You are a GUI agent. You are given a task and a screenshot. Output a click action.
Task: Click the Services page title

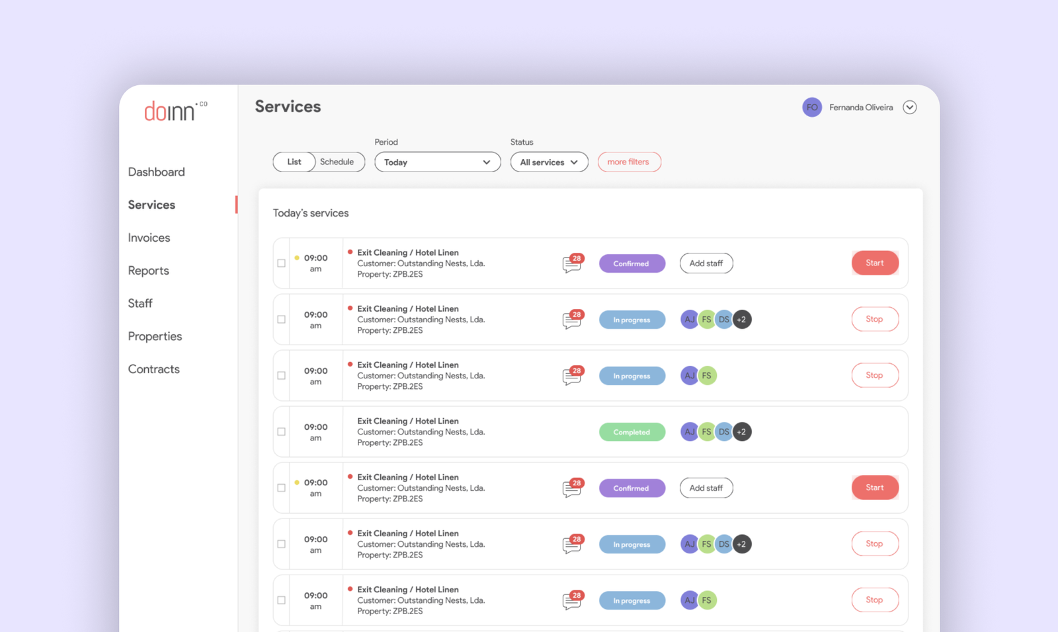pyautogui.click(x=288, y=106)
